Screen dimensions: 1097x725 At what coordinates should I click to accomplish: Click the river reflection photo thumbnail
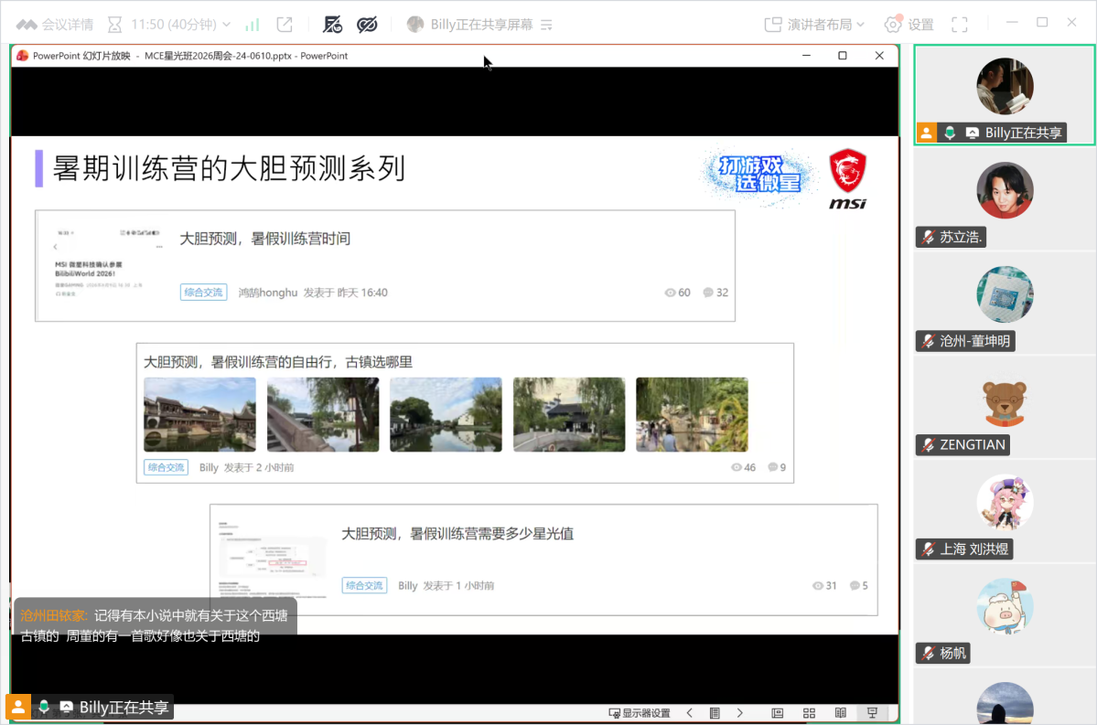click(446, 414)
